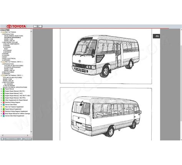182x165 pixels.
Task: Select the Service Data Sheet Supplement label
Action: (15, 116)
